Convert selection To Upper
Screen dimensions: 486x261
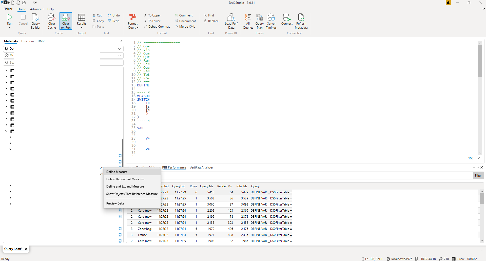[152, 15]
